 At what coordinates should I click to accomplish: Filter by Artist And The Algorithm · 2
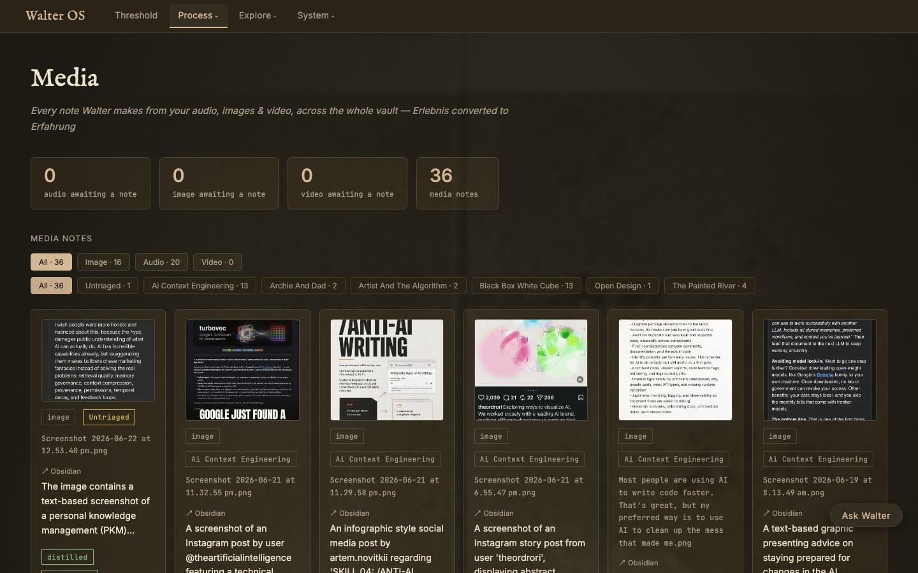[x=409, y=286]
